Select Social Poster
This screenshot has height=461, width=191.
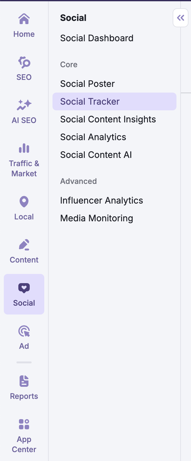click(x=87, y=84)
